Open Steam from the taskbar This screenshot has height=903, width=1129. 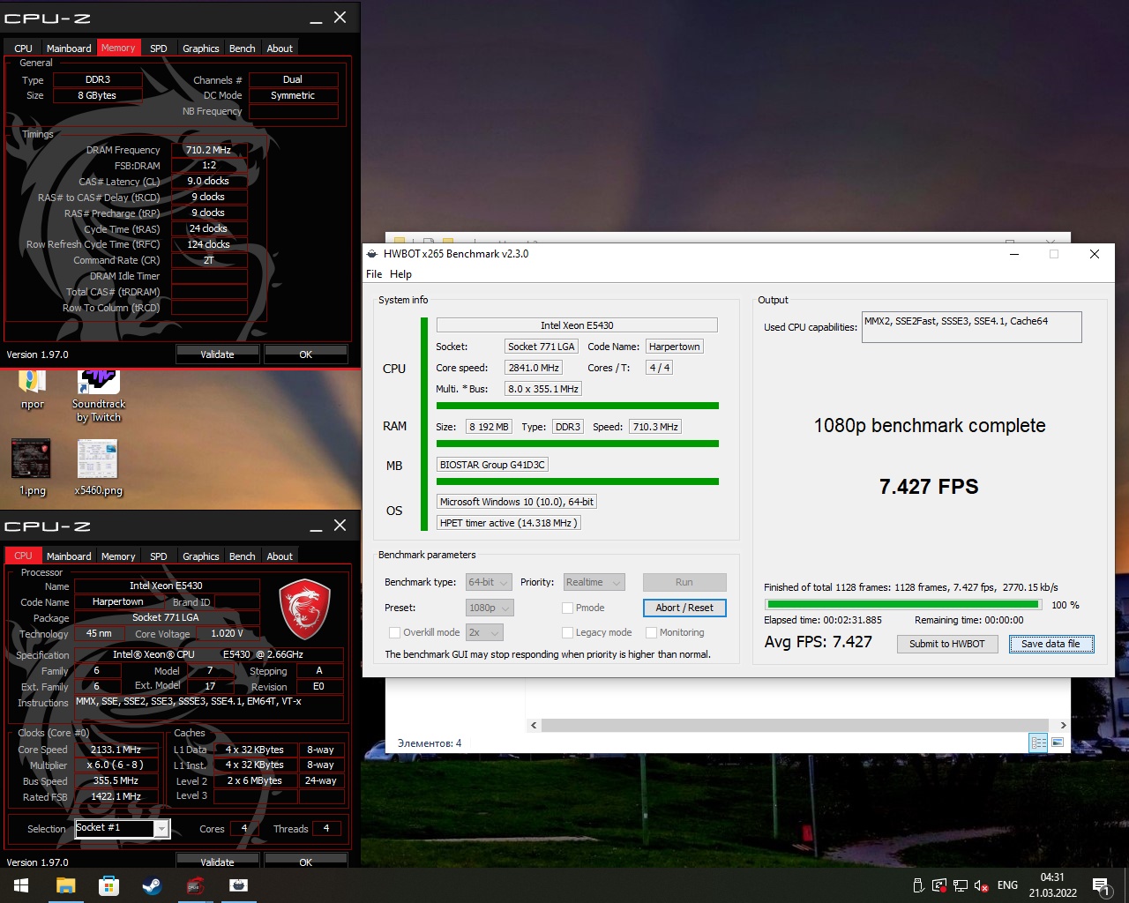(152, 885)
